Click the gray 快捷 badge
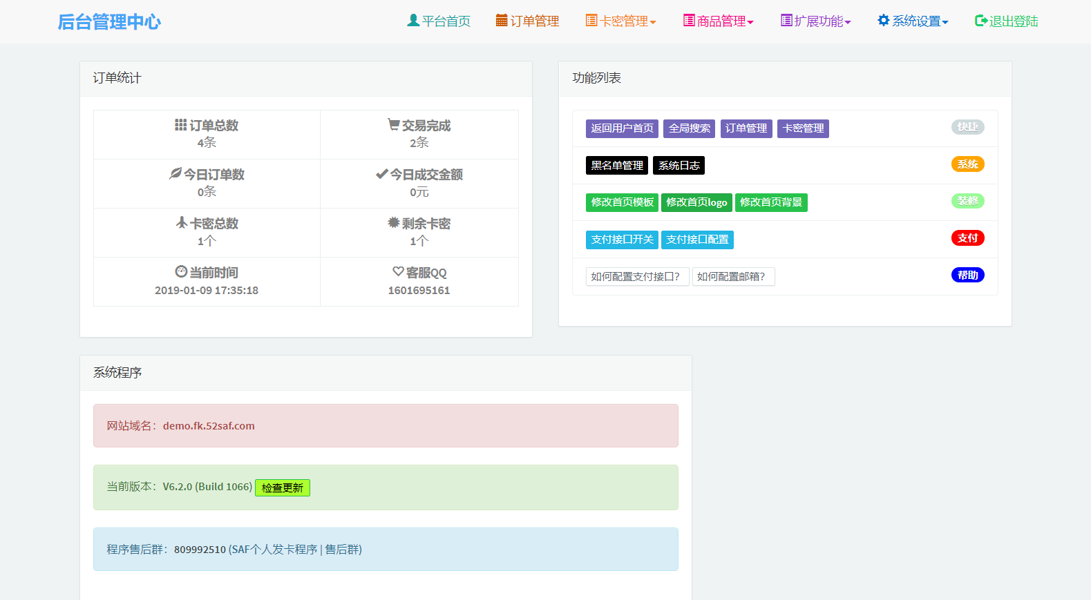Screen dimensions: 1091x600 point(968,127)
